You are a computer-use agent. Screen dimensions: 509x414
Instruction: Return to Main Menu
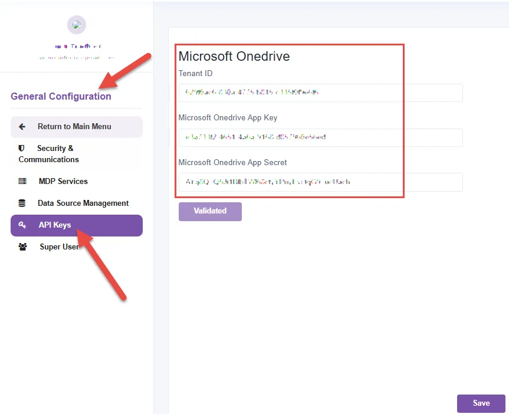click(77, 127)
